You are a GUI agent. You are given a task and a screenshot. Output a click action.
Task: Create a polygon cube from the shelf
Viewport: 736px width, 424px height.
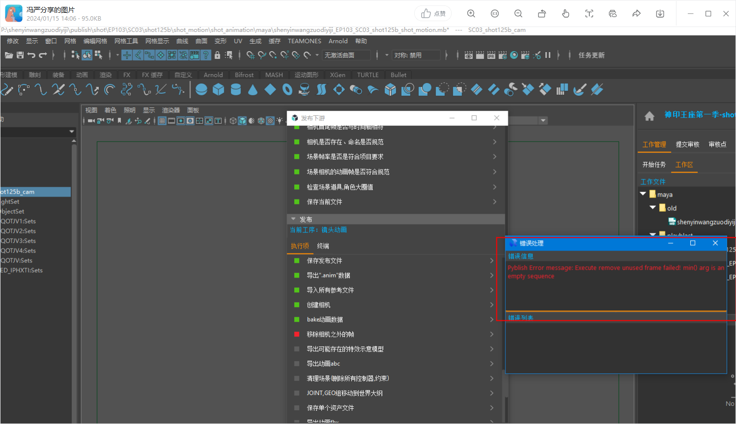218,89
